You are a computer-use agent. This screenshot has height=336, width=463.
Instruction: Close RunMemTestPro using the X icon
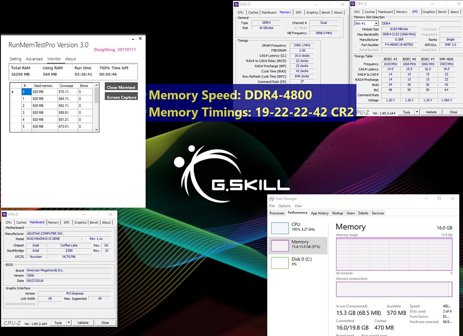coord(140,39)
